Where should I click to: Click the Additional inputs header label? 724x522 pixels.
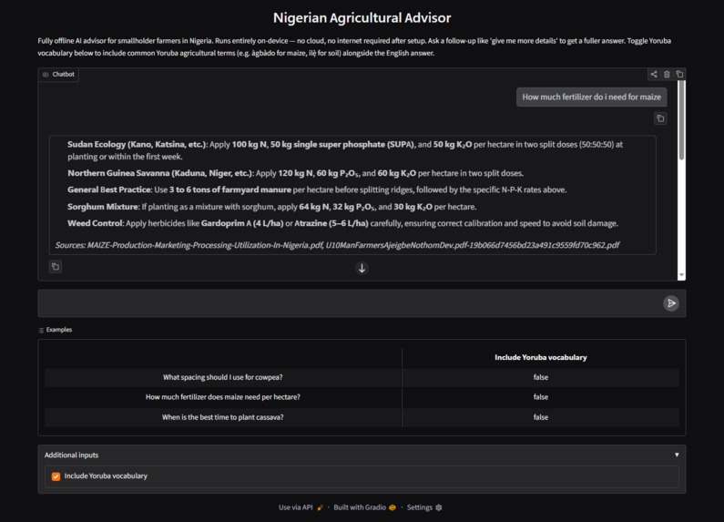tap(71, 455)
